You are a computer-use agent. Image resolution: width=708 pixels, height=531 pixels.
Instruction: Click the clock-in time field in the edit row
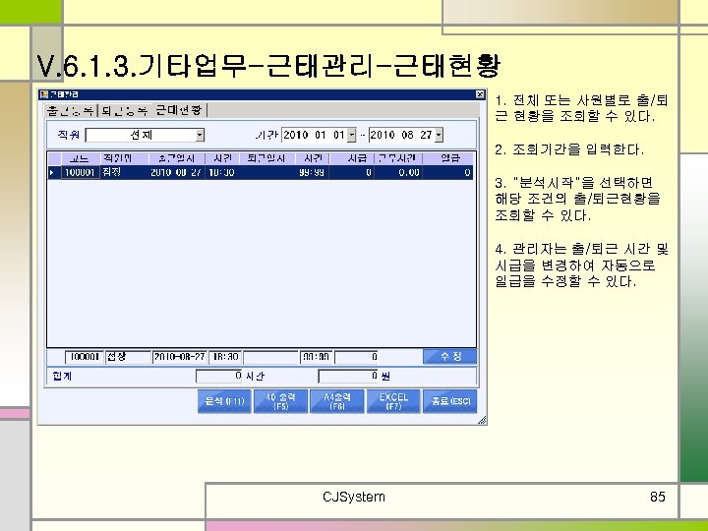[x=225, y=357]
